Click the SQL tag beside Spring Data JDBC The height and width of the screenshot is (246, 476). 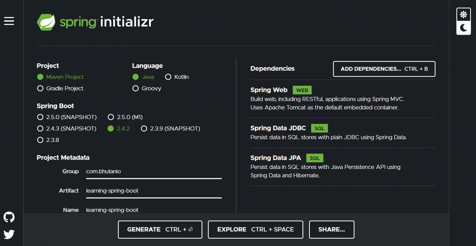[x=320, y=128]
